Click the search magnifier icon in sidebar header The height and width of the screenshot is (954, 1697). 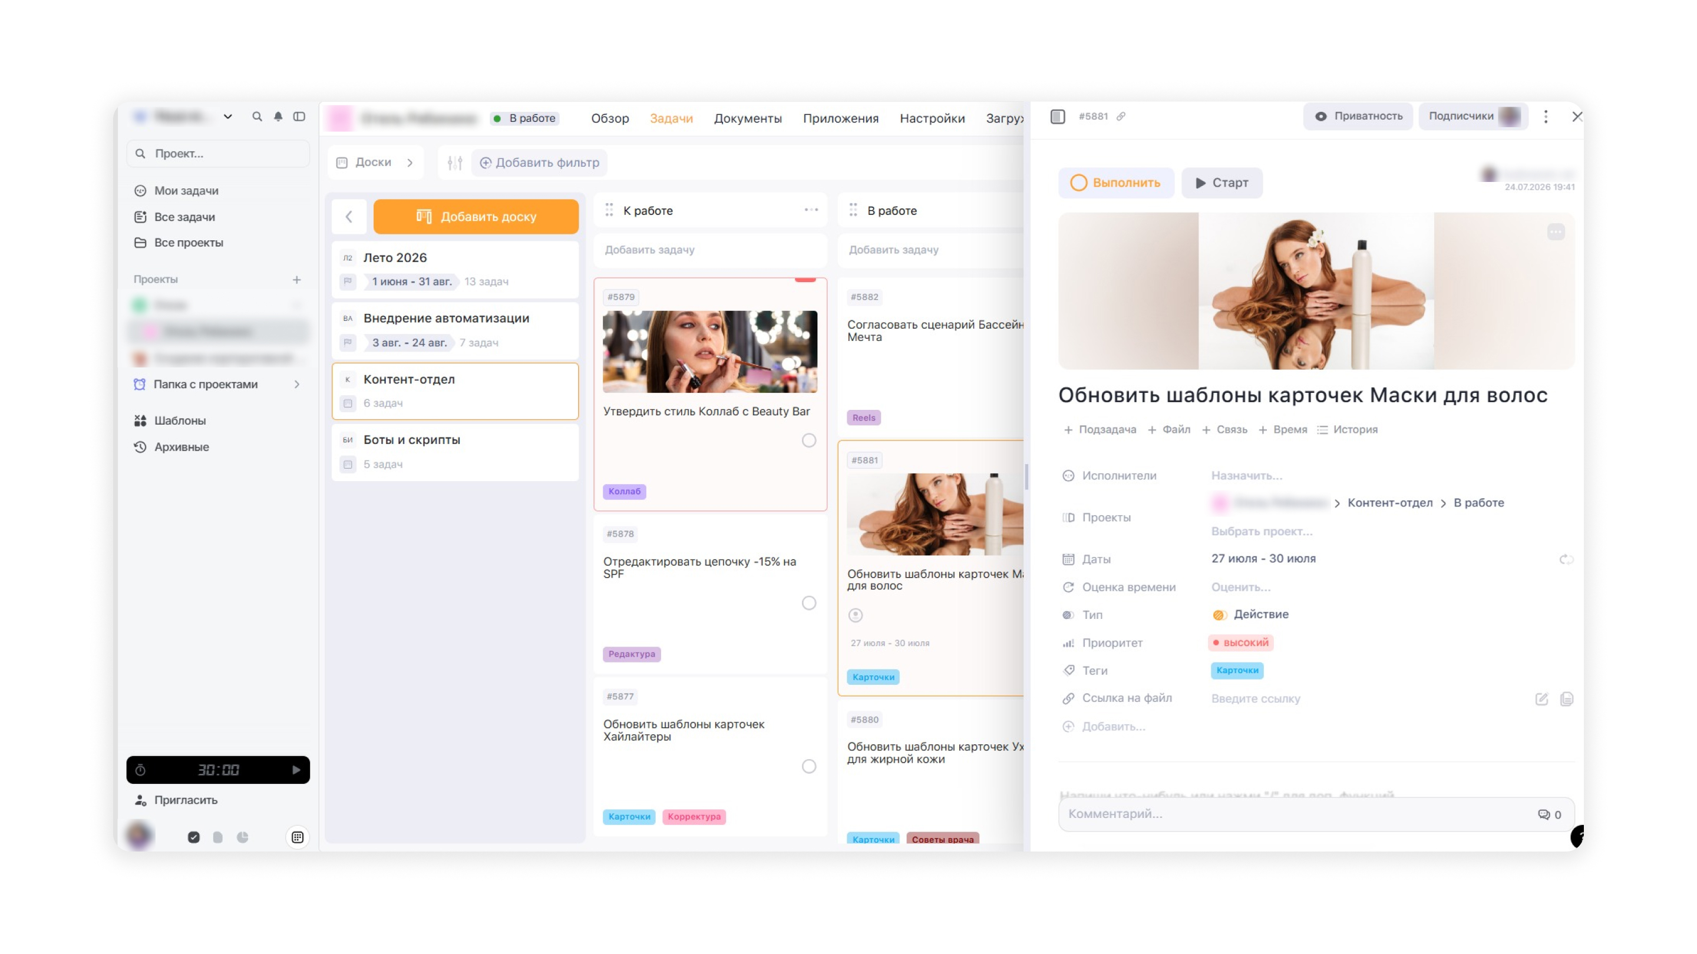point(257,117)
